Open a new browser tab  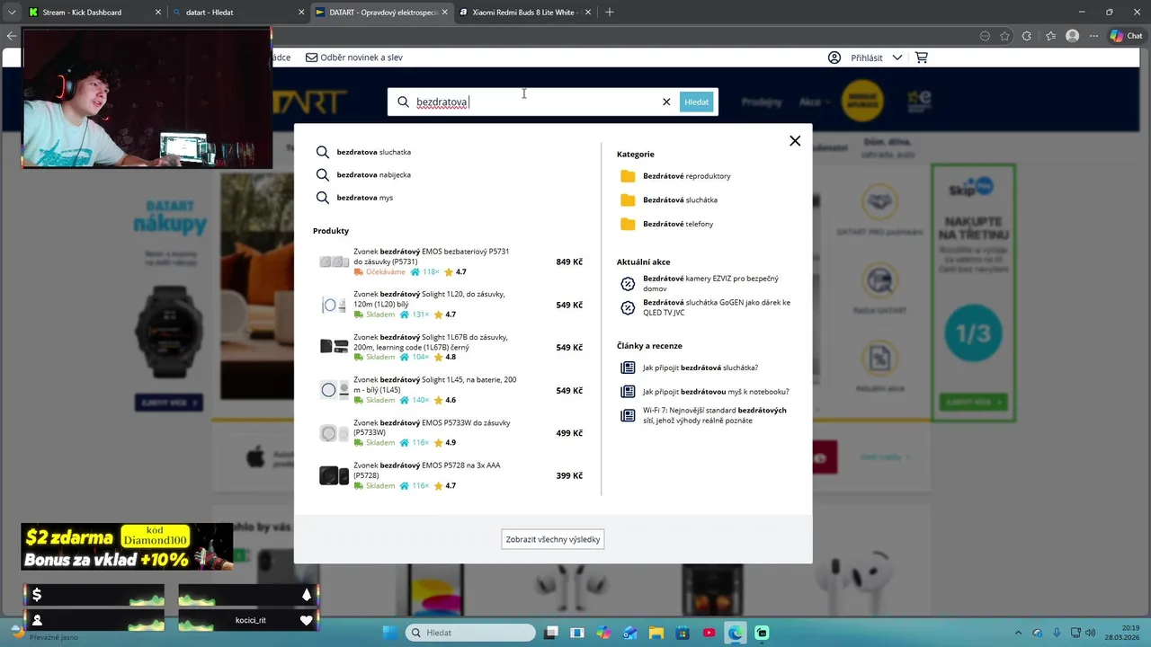(610, 13)
